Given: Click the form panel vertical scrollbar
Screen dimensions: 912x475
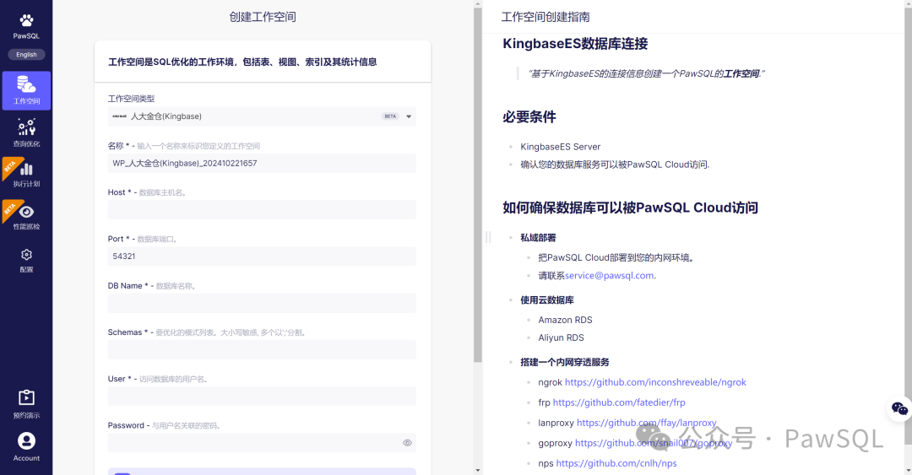Looking at the screenshot, I should pos(478,185).
